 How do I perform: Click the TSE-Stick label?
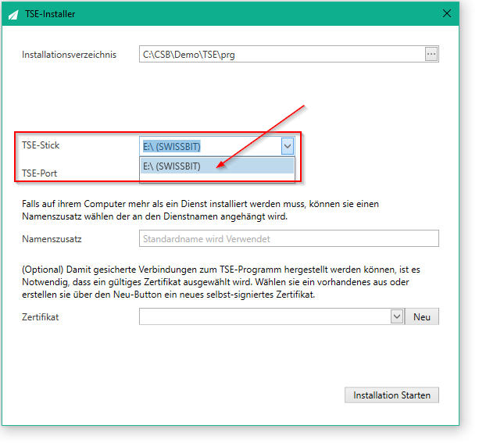(x=41, y=145)
